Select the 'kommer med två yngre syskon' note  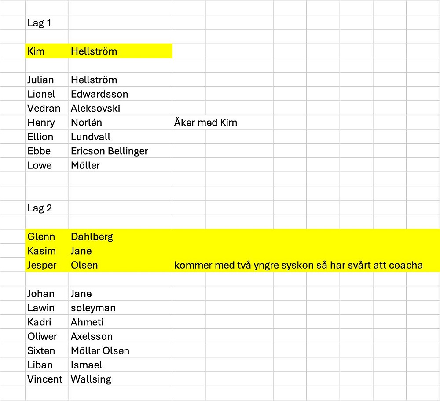299,265
